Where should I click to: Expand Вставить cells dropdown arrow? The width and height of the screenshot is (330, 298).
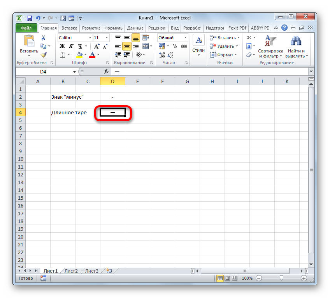(239, 38)
